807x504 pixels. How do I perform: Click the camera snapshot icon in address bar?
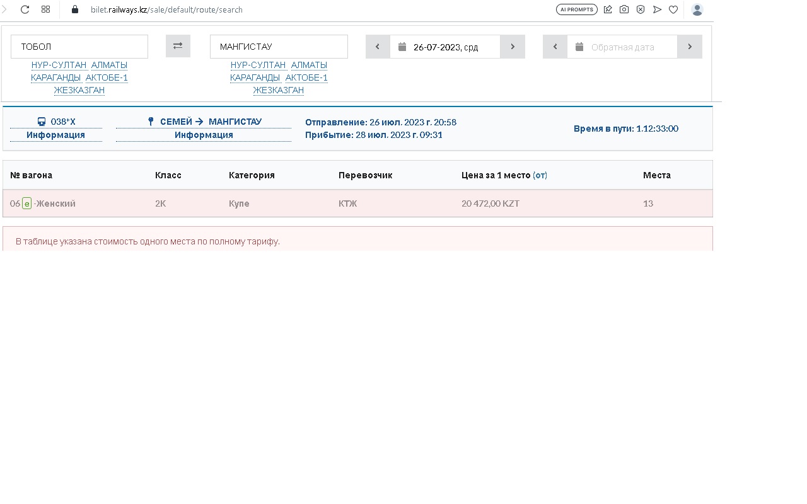pyautogui.click(x=624, y=9)
